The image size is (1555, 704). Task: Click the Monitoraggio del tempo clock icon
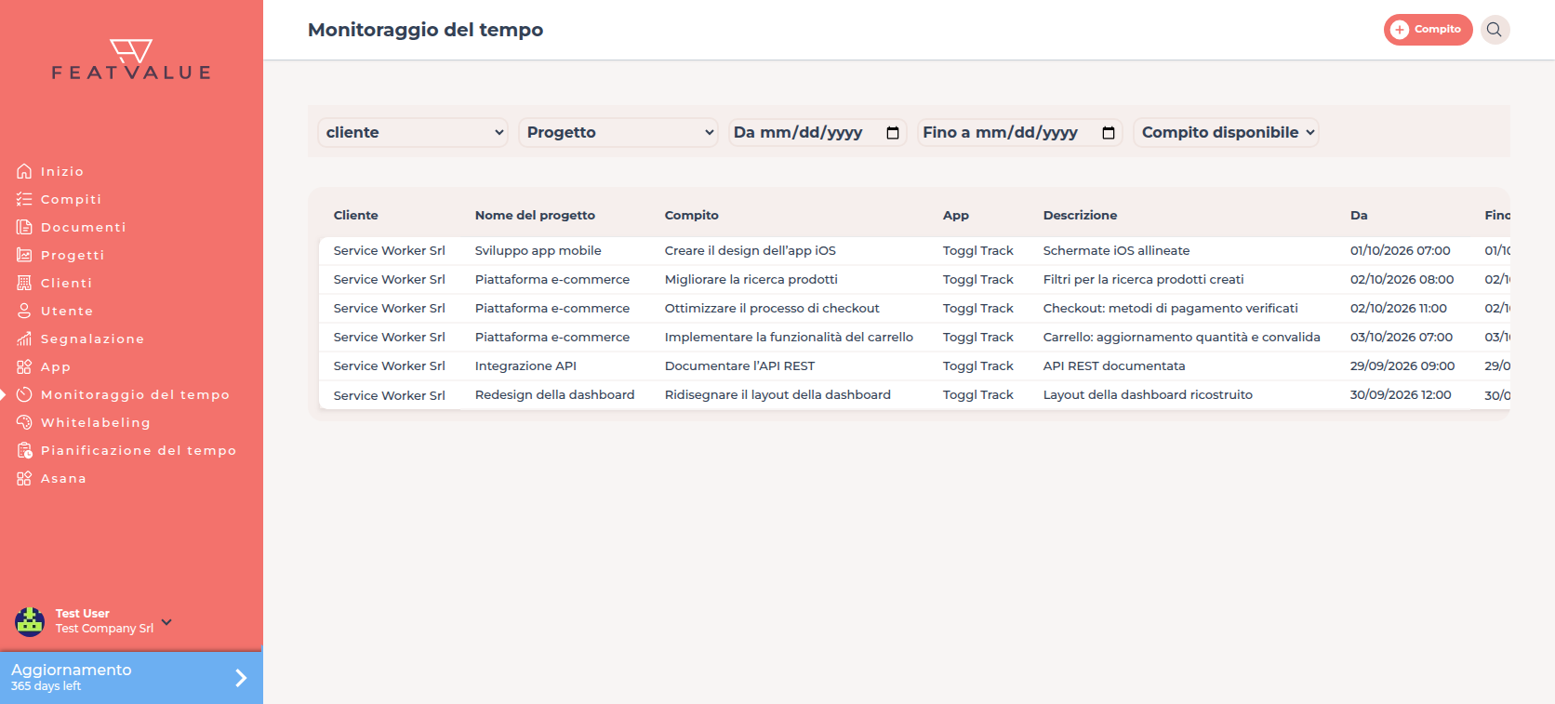24,394
